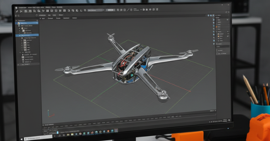Open the Windows Start menu

pyautogui.click(x=22, y=139)
